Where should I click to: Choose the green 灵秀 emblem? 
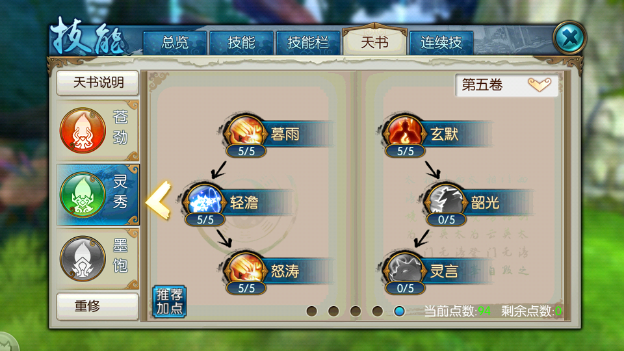[x=83, y=194]
